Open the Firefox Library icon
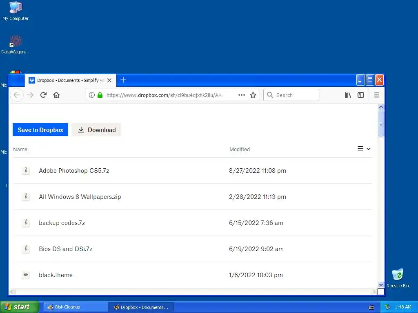The height and width of the screenshot is (313, 418). click(x=348, y=95)
